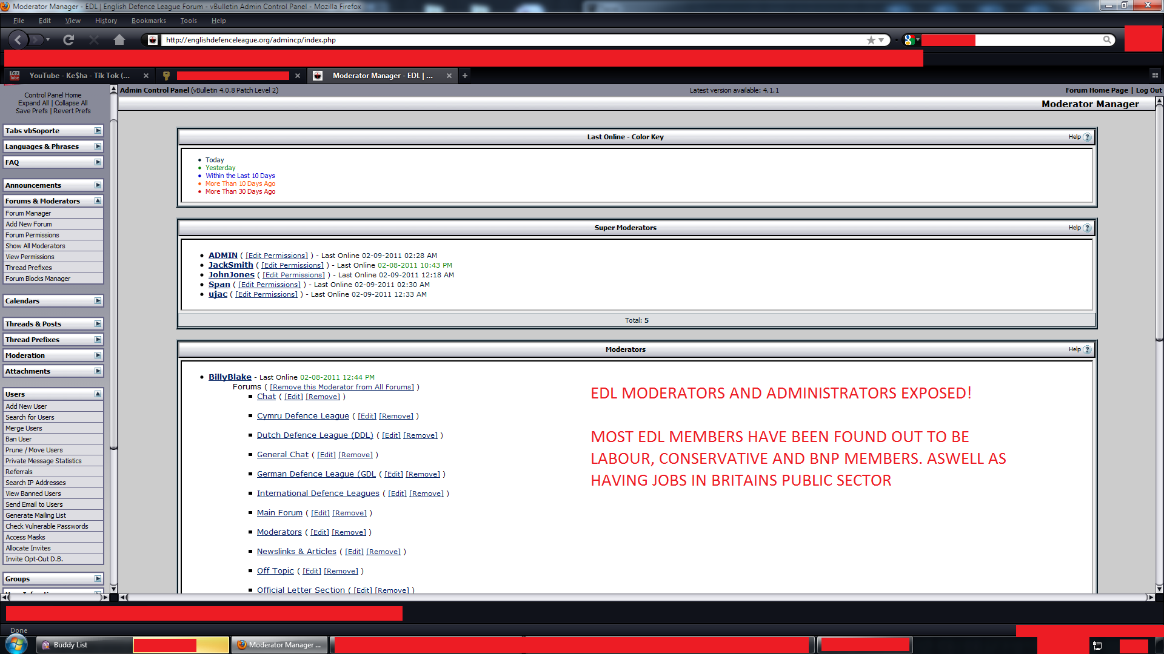Viewport: 1164px width, 654px height.
Task: Open the Bookmarks menu
Action: (149, 21)
